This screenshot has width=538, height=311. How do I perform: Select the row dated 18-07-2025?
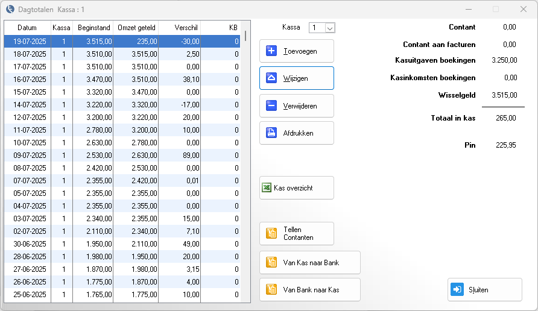pos(122,54)
